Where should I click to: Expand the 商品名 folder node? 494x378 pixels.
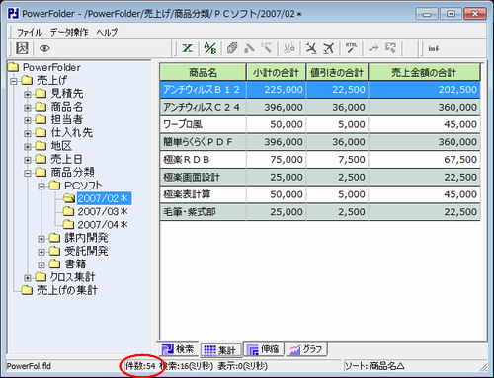[x=28, y=108]
